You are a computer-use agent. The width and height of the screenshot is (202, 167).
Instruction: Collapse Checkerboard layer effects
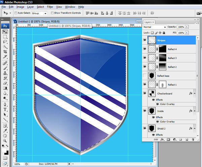click(x=195, y=93)
